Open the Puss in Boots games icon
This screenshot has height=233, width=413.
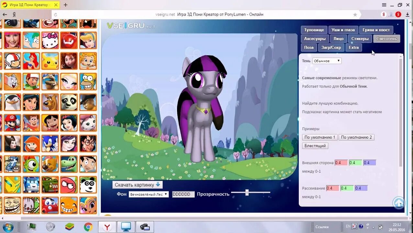tap(88, 102)
